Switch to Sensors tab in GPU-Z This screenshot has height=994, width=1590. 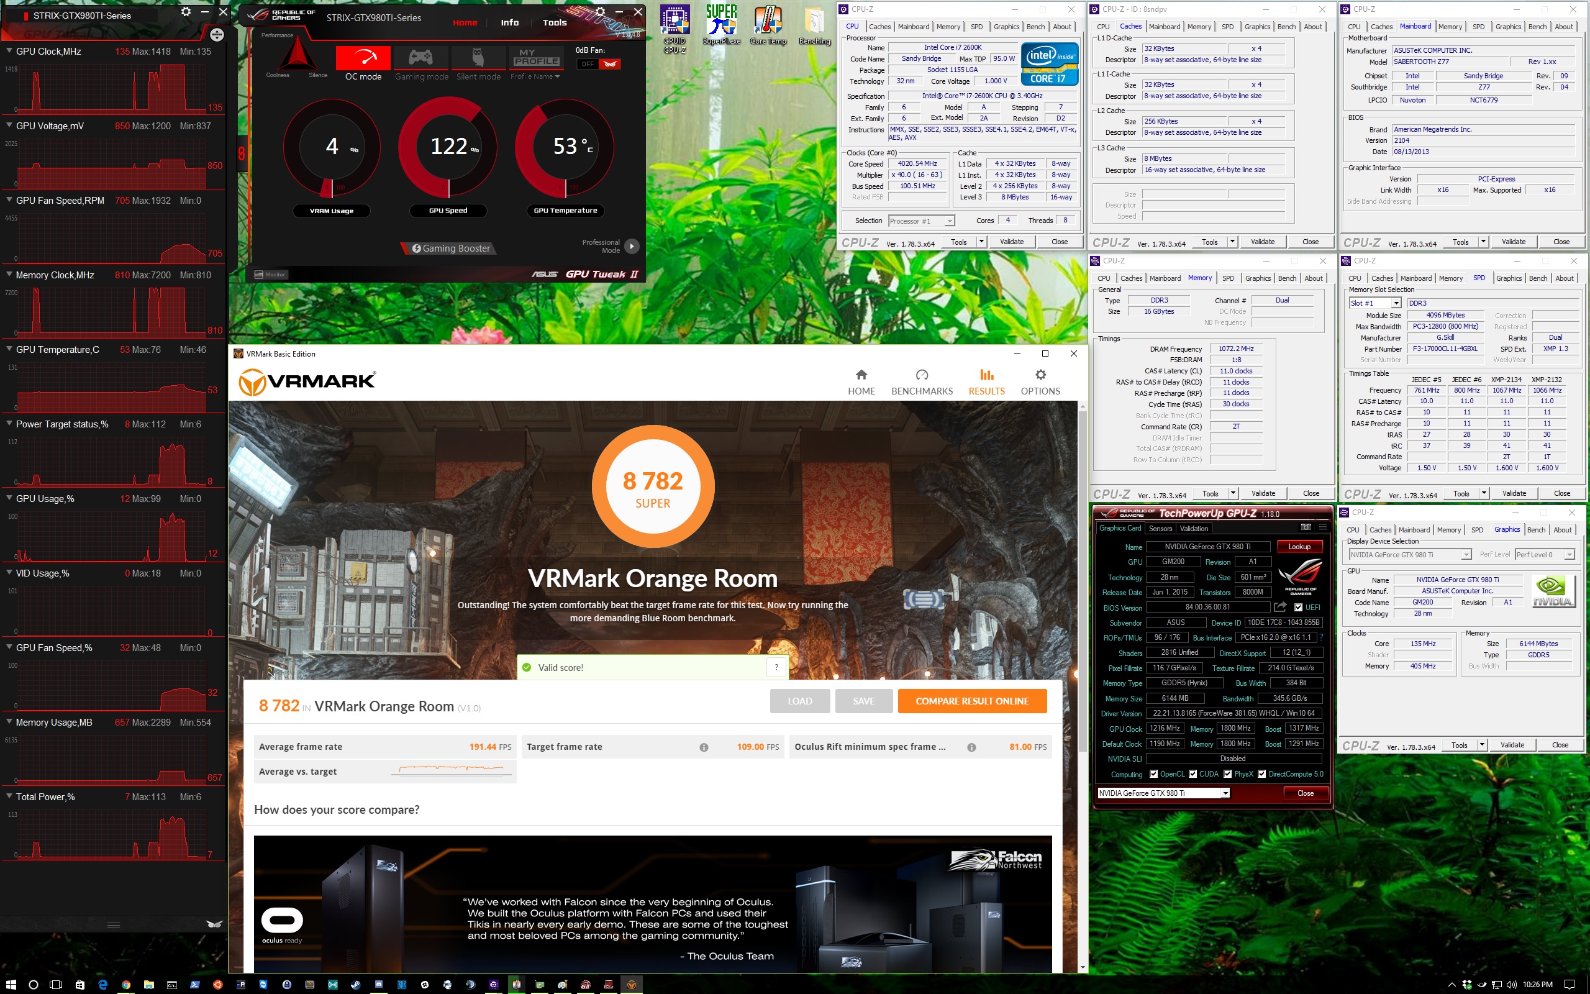[1160, 529]
